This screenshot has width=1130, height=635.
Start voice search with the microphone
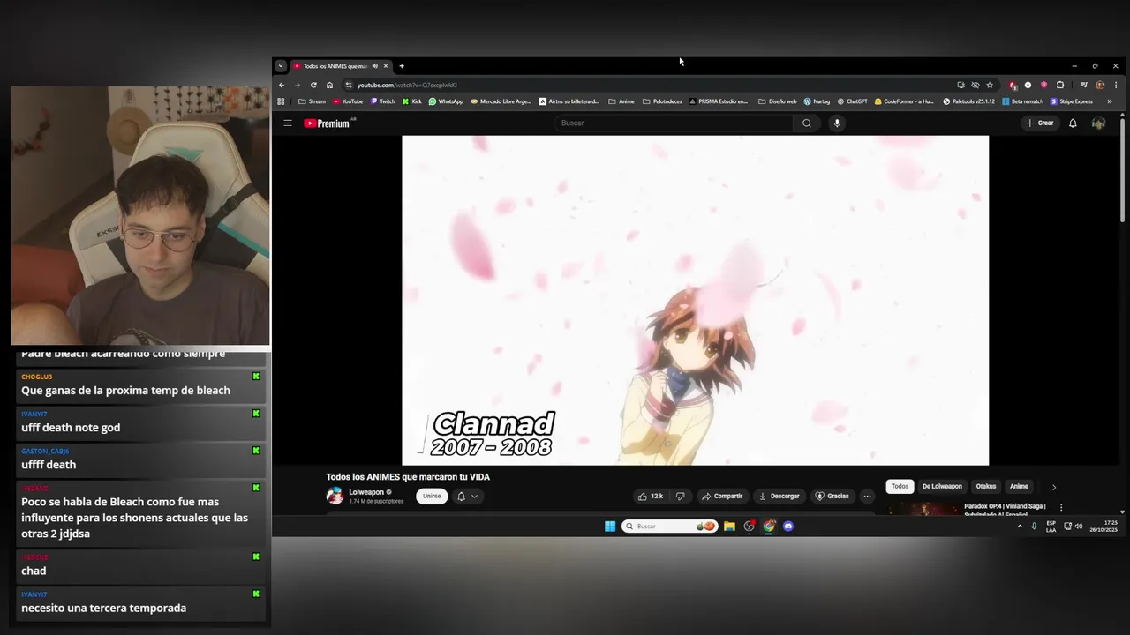(837, 123)
